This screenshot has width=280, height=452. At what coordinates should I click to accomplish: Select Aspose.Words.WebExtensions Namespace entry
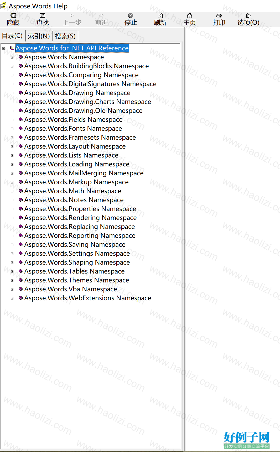[88, 298]
